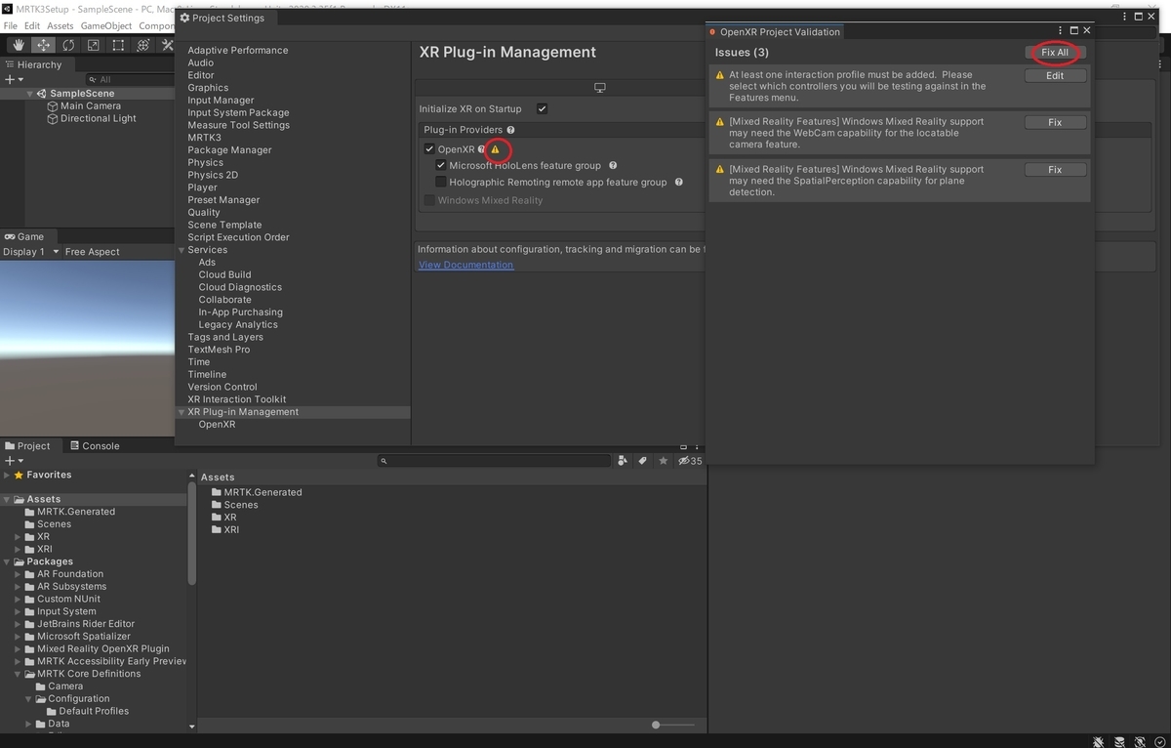This screenshot has height=748, width=1171.
Task: Collapse the SampleScene hierarchy node
Action: (30, 94)
